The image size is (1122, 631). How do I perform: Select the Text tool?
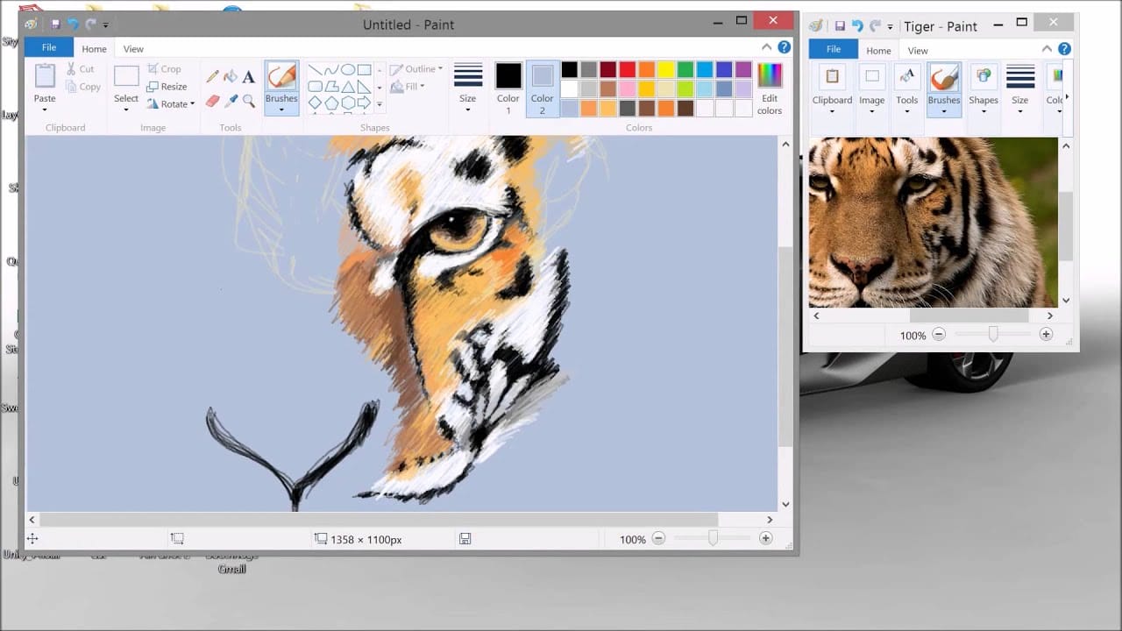point(248,76)
